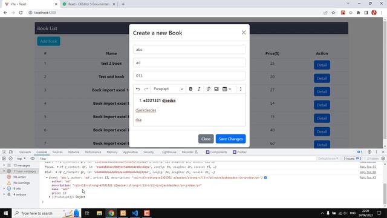Open the Application tab in DevTools
Viewport: 387px width, 218px height.
coord(131,152)
